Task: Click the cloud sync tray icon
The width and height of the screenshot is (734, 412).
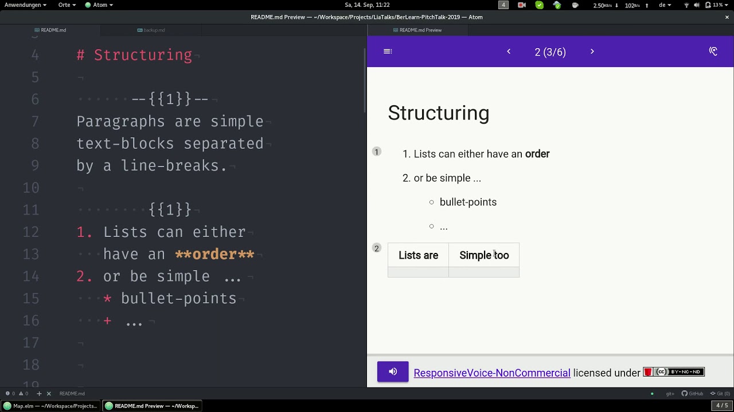Action: click(557, 5)
